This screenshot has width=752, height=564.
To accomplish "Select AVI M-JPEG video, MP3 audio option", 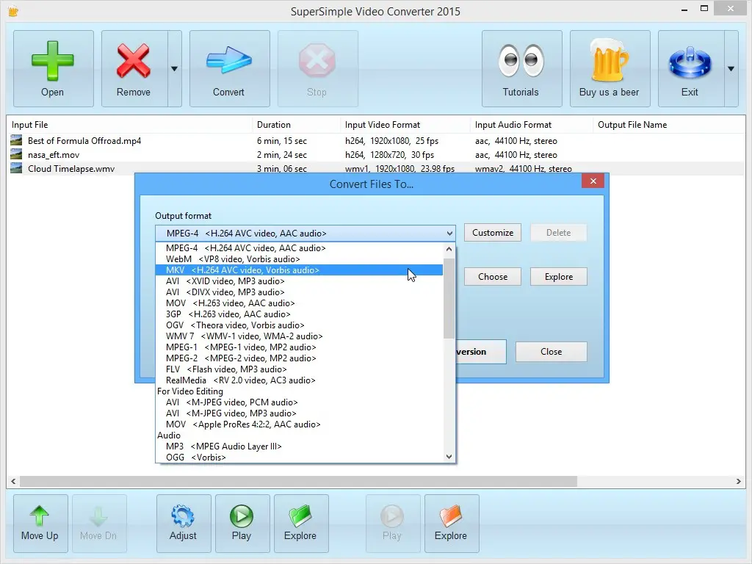I will [299, 413].
